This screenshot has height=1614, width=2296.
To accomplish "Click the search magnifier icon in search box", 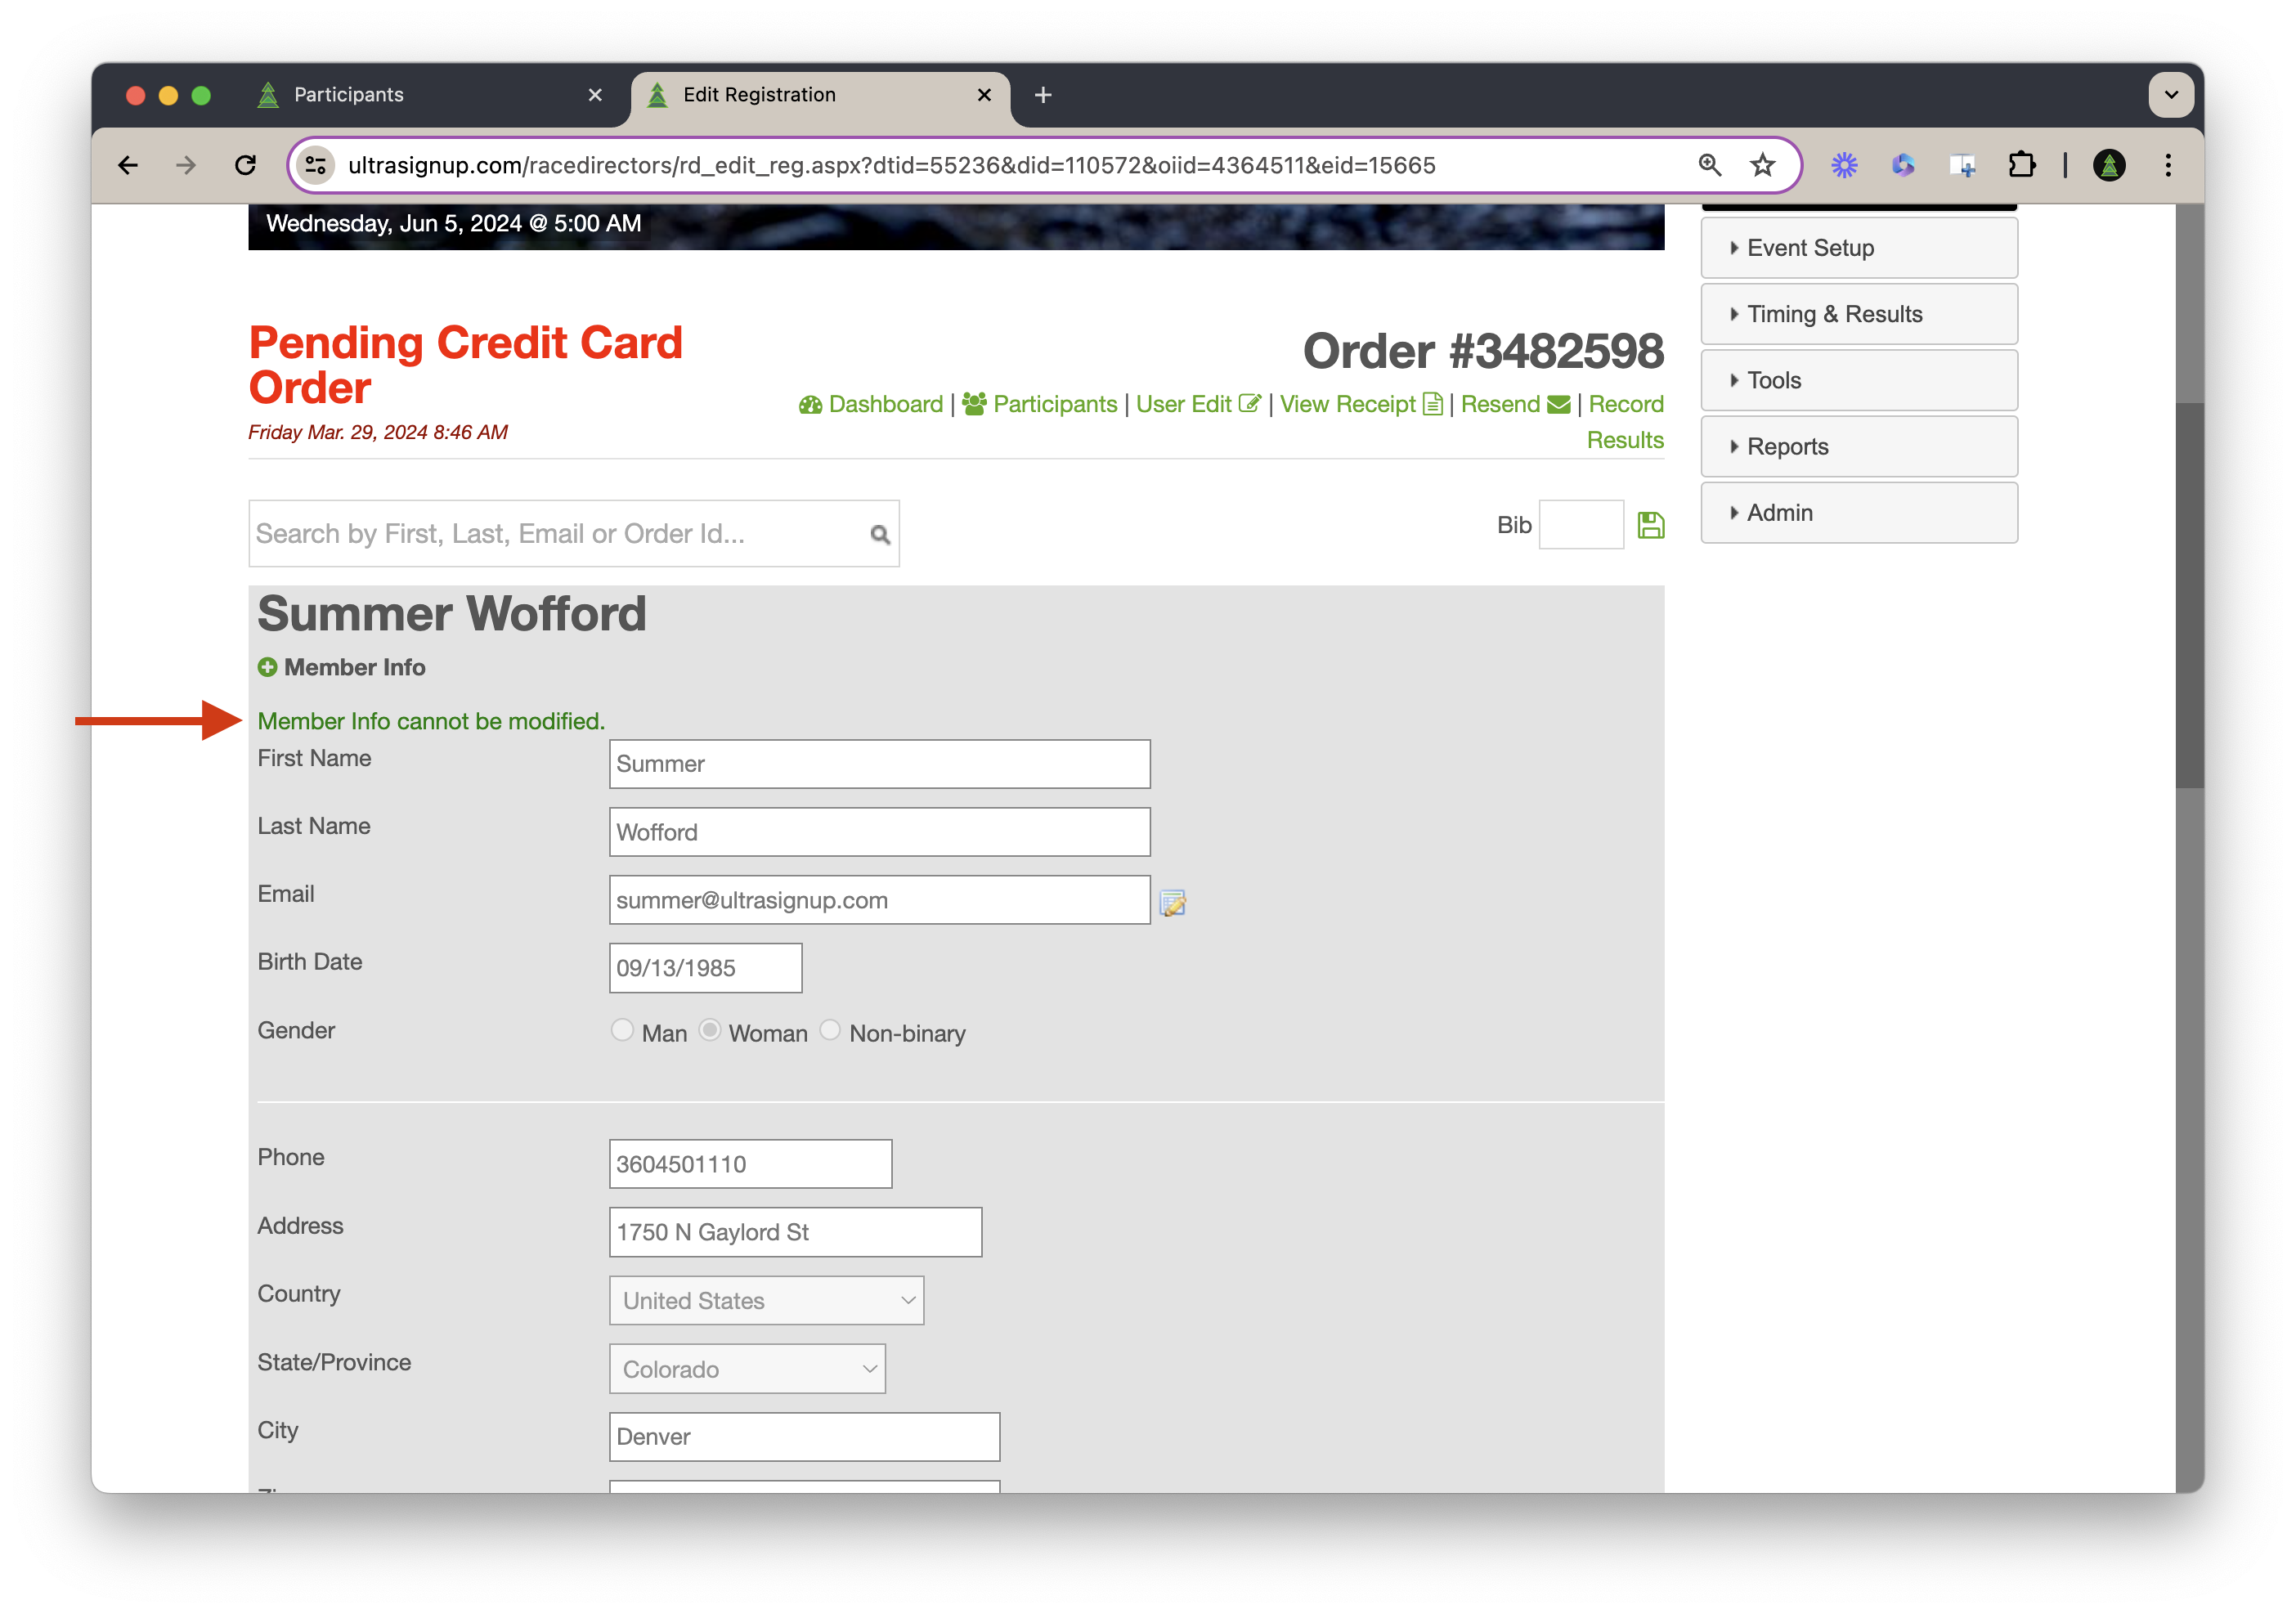I will pyautogui.click(x=880, y=535).
